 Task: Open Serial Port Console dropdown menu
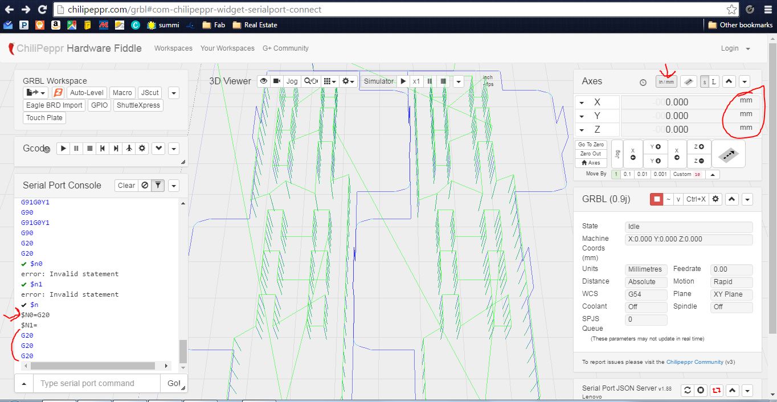[174, 186]
